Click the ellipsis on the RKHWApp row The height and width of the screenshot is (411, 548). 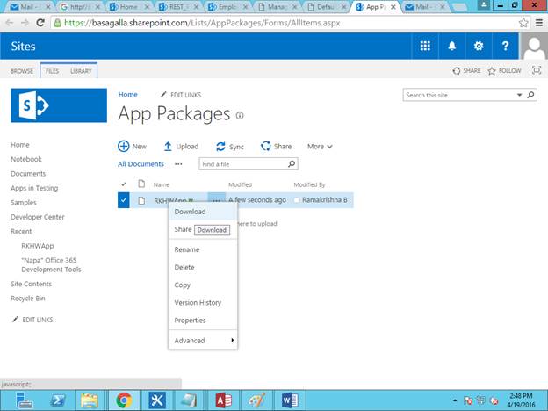tap(216, 200)
